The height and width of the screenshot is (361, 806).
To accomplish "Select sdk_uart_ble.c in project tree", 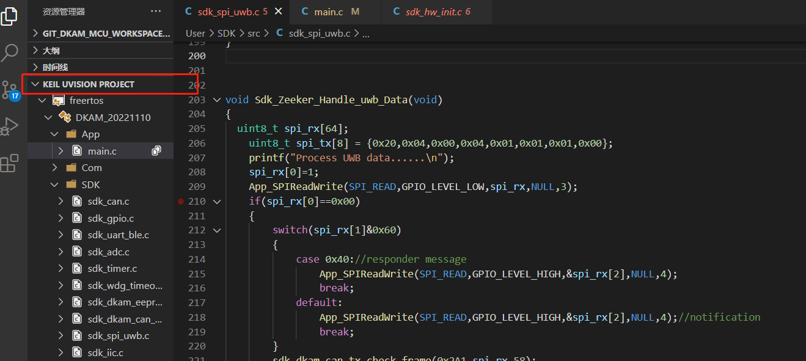I will coord(118,235).
